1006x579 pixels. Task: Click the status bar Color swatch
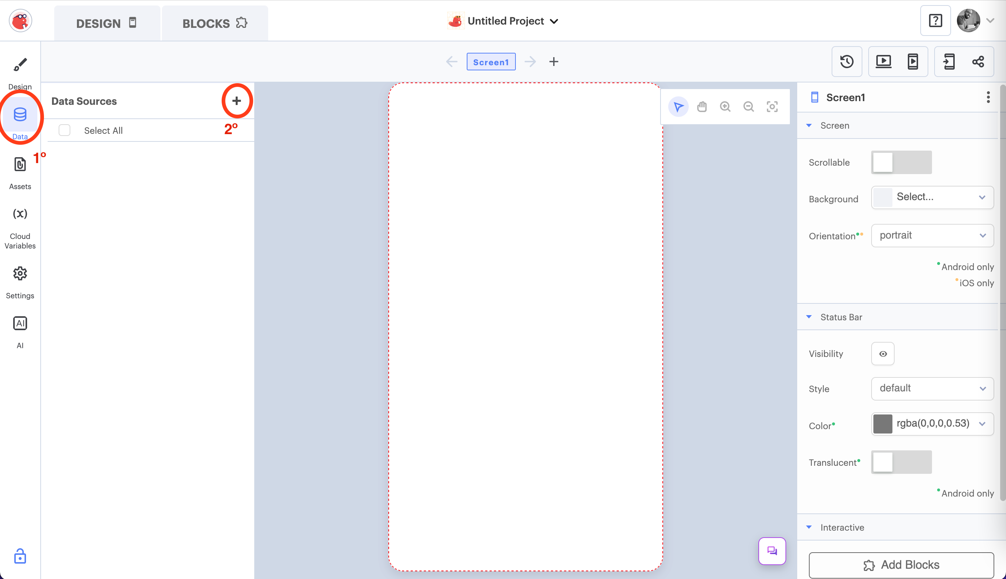883,424
